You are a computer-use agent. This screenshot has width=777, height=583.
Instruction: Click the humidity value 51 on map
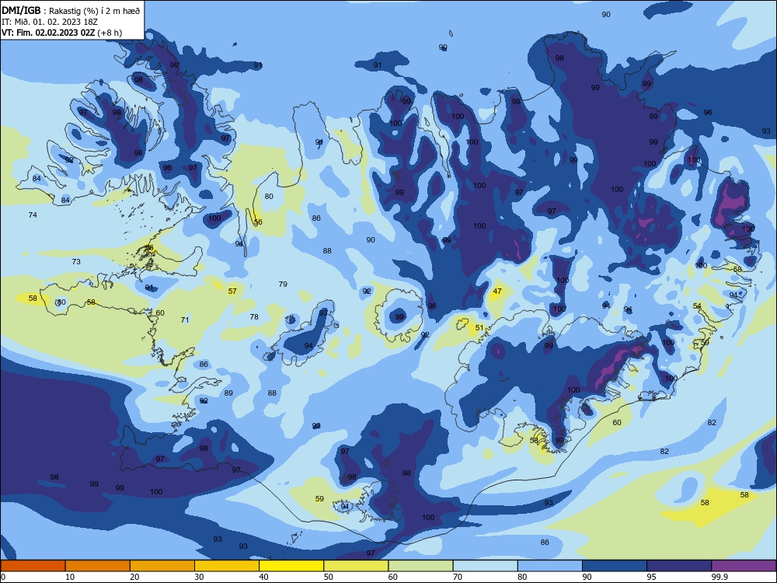[x=479, y=328]
